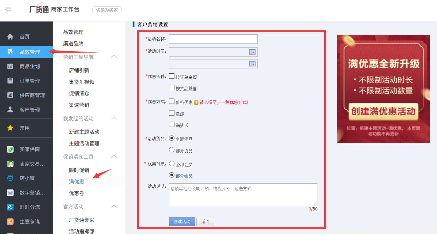The height and width of the screenshot is (234, 437).
Task: Open 活动指挥部 menu item
Action: (82, 231)
